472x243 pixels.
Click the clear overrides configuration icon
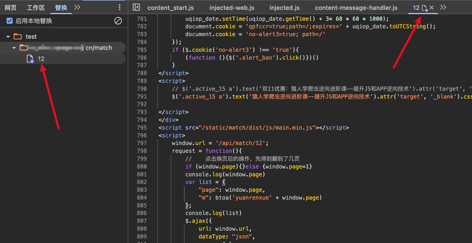coord(118,21)
